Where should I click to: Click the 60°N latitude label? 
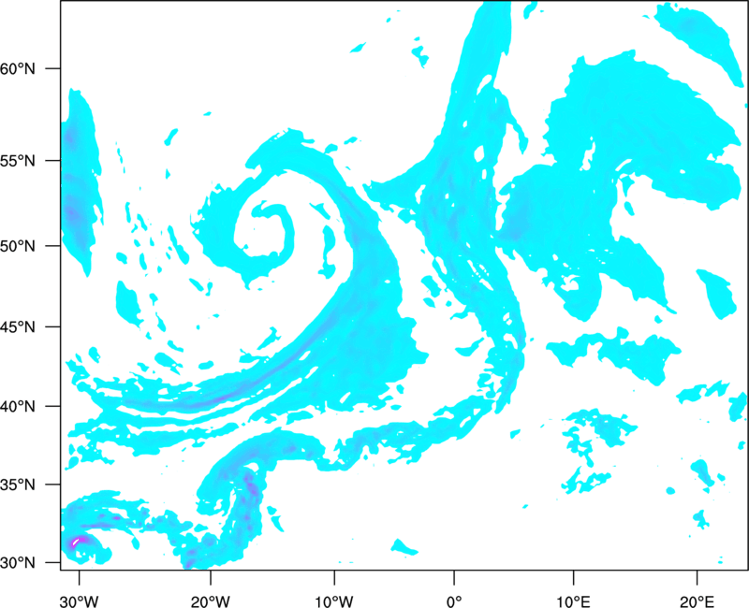(x=18, y=68)
